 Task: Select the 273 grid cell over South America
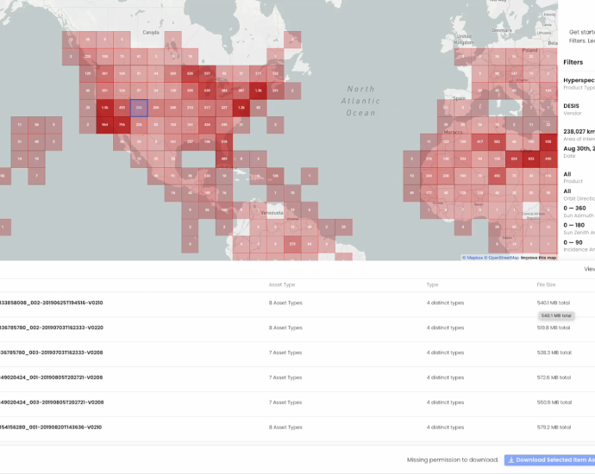pos(292,244)
